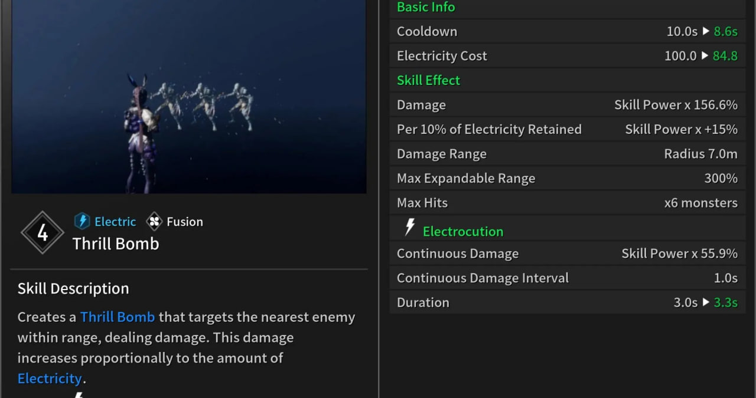Screen dimensions: 756x398
Task: Select the Skill Effect section header
Action: coord(428,80)
